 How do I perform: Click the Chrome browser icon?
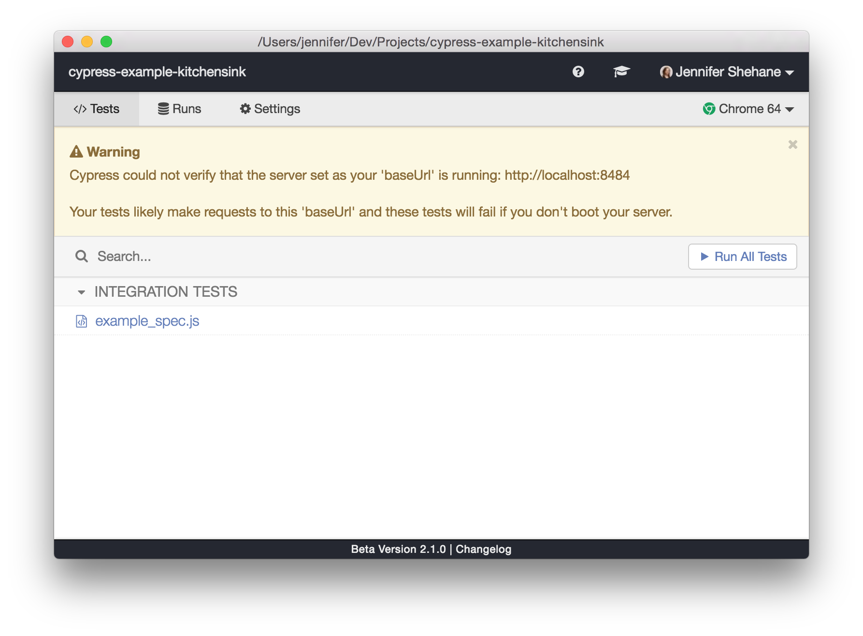(709, 109)
